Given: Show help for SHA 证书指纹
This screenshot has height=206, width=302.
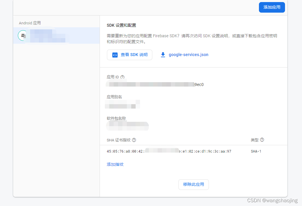Looking at the screenshot, I should (x=134, y=140).
